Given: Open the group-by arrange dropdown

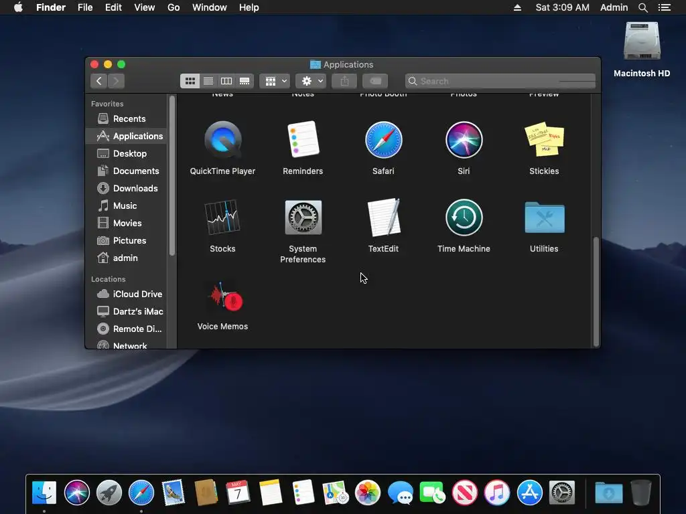Looking at the screenshot, I should pyautogui.click(x=275, y=81).
